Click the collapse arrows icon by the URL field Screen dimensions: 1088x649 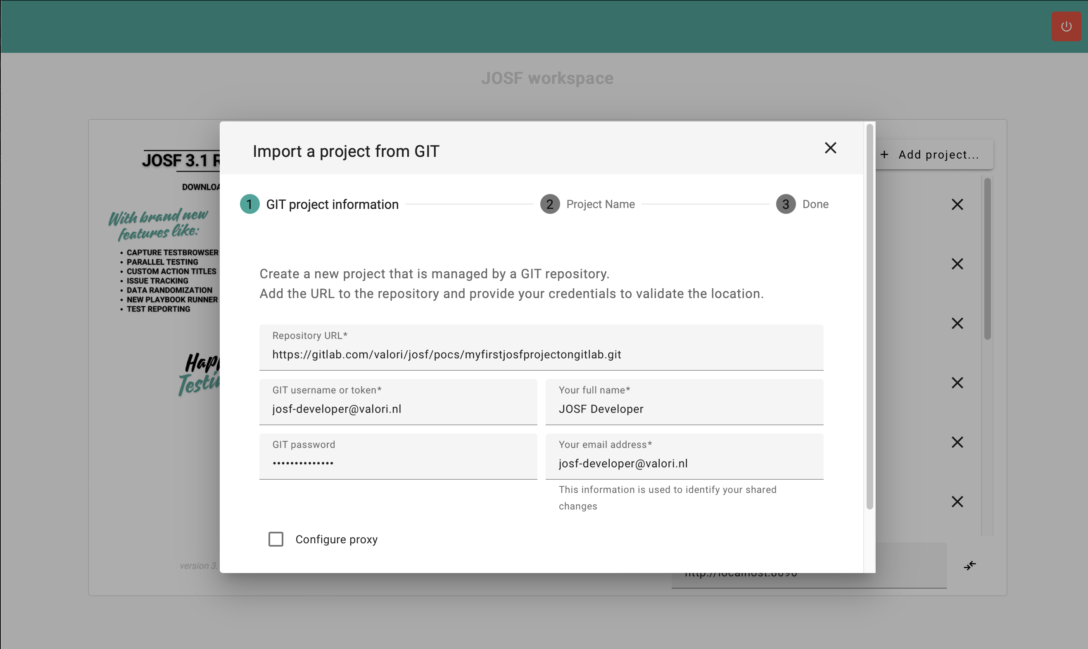pos(969,566)
